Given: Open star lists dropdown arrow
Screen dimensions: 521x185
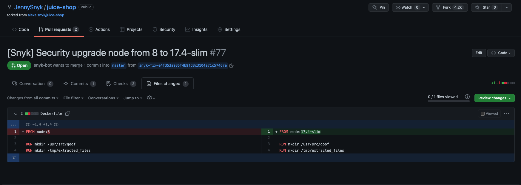Looking at the screenshot, I should [507, 7].
